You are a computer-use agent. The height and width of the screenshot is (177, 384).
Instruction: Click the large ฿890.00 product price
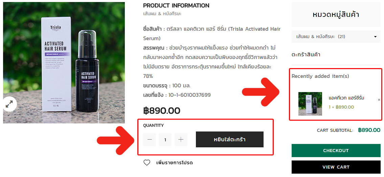[161, 111]
